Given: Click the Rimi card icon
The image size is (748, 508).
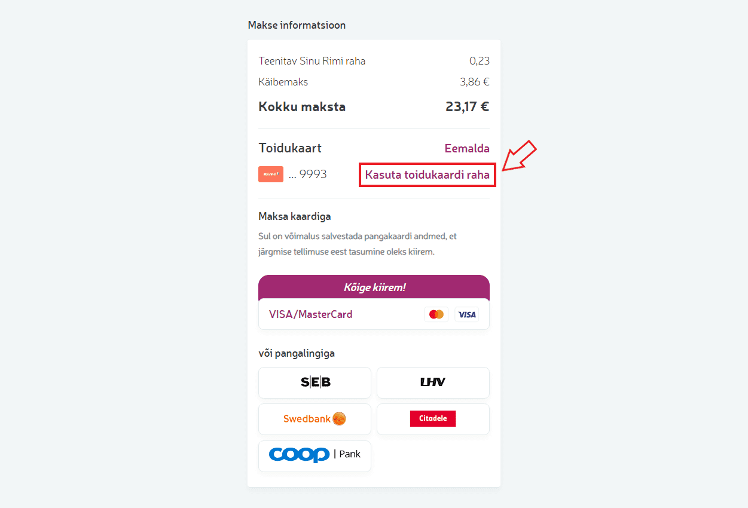Looking at the screenshot, I should coord(270,175).
